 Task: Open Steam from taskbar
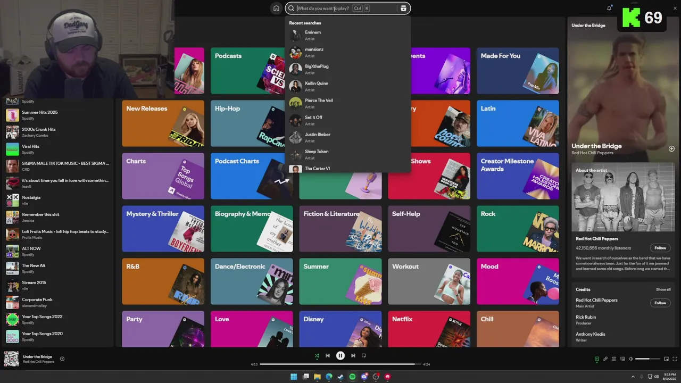pos(340,377)
